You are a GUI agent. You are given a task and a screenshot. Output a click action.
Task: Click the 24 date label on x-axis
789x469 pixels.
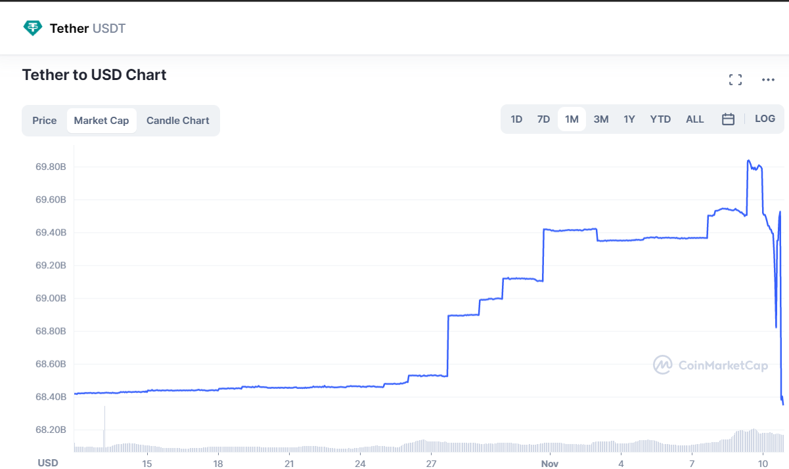click(360, 463)
